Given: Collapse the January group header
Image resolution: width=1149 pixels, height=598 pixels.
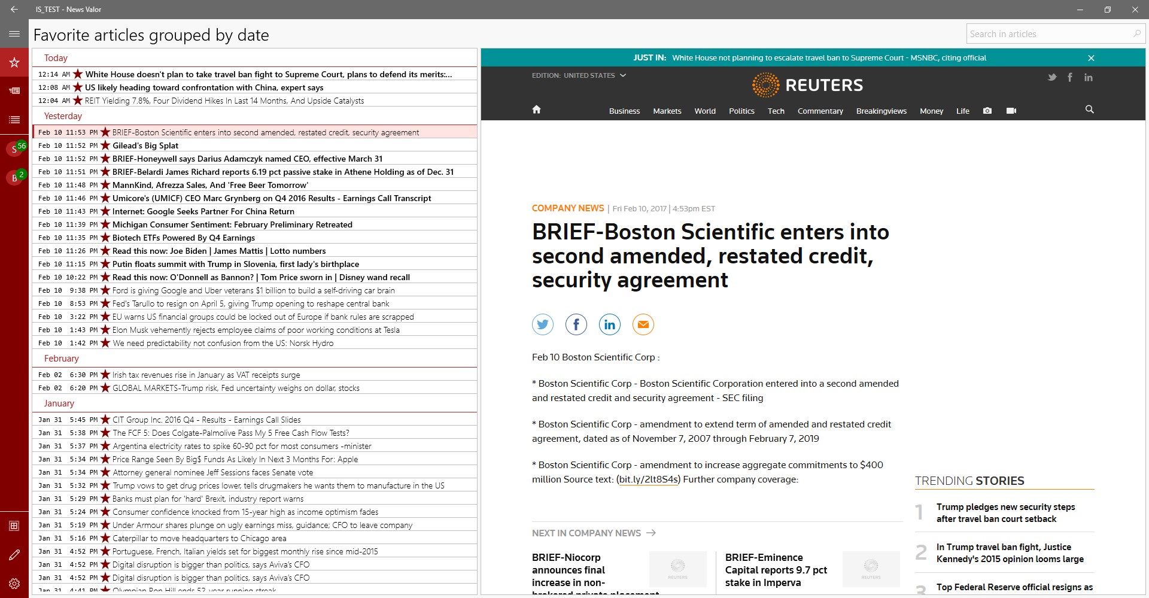Looking at the screenshot, I should [59, 403].
